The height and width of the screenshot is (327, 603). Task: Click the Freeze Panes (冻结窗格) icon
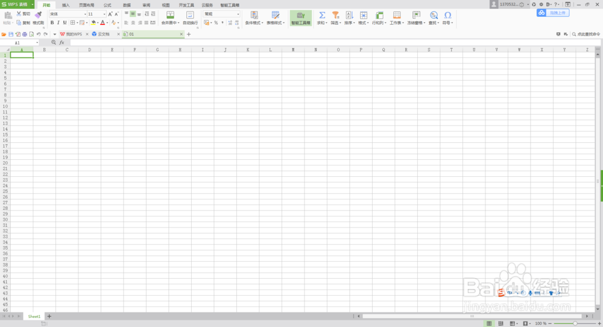[416, 15]
